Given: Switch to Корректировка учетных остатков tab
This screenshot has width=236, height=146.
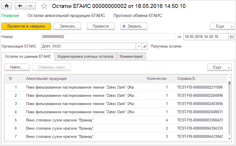Looking at the screenshot, I should point(85,57).
